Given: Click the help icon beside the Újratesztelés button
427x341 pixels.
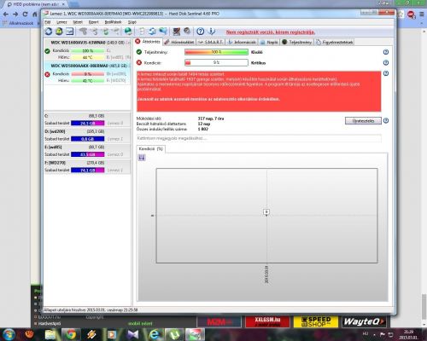Looking at the screenshot, I should tap(386, 121).
